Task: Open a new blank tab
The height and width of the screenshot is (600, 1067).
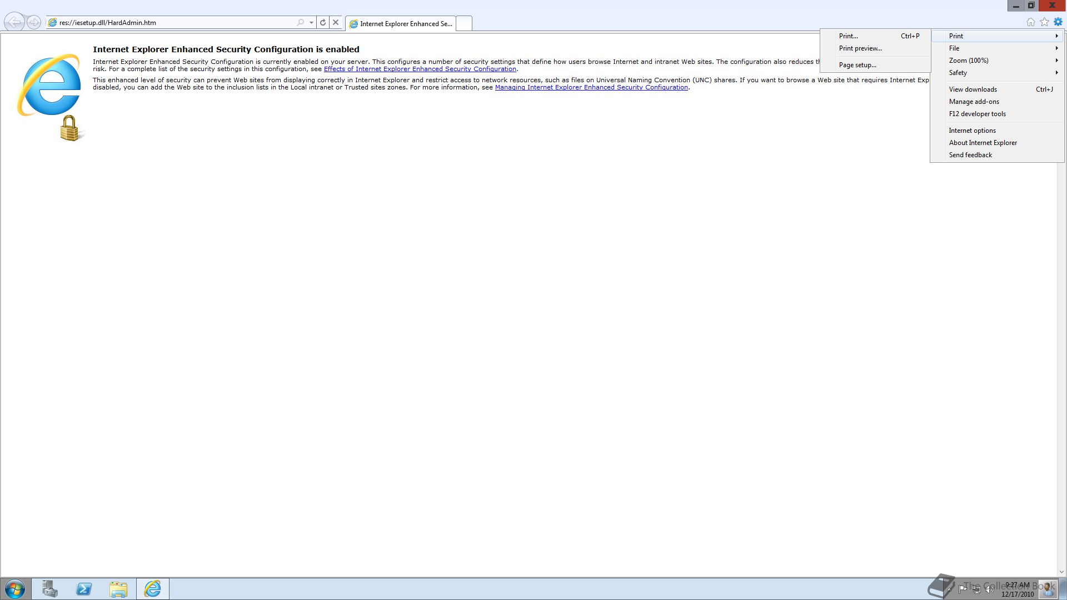Action: 464,23
